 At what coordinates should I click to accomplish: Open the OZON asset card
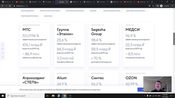tap(138, 78)
